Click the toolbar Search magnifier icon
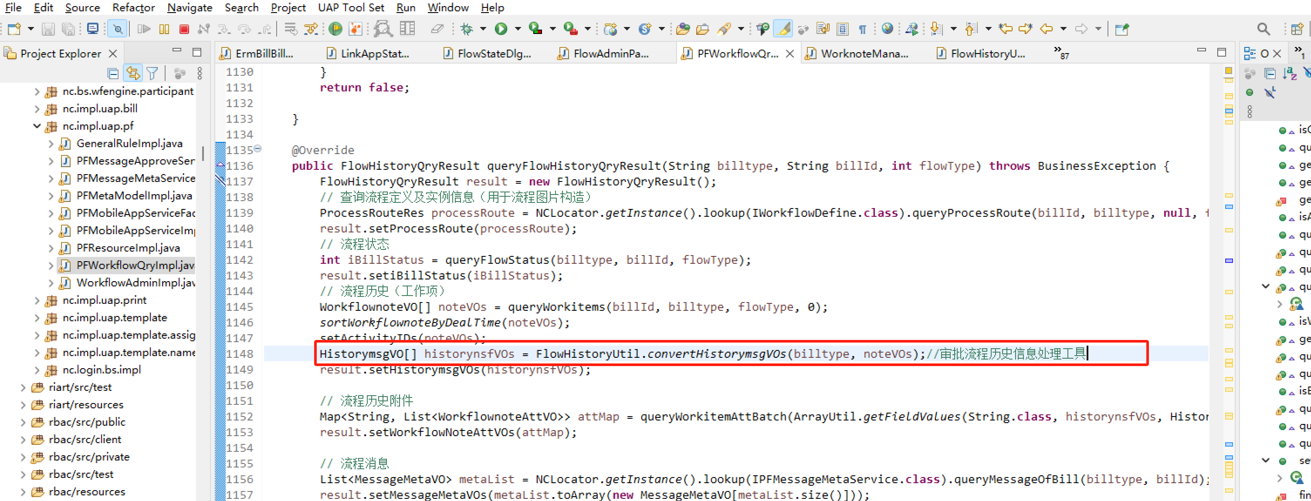 [x=1263, y=29]
